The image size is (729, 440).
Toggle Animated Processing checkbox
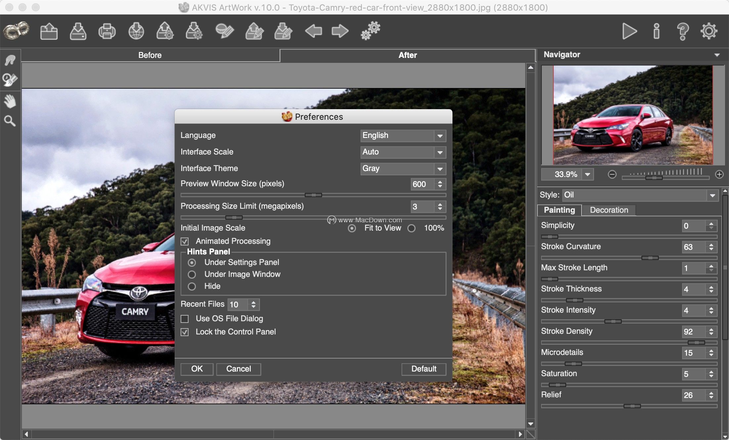click(185, 241)
